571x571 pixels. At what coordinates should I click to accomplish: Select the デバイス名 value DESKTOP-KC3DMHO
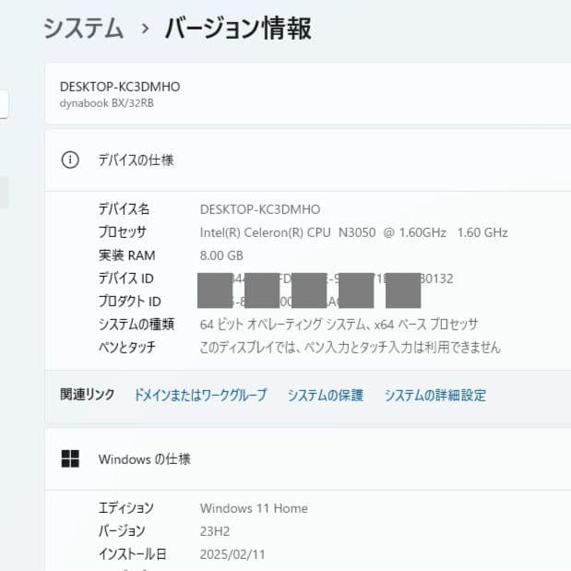point(260,209)
